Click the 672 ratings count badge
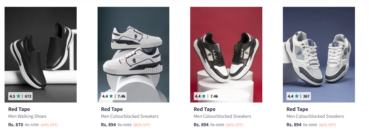Viewport: 369px width, 137px height. tap(28, 96)
